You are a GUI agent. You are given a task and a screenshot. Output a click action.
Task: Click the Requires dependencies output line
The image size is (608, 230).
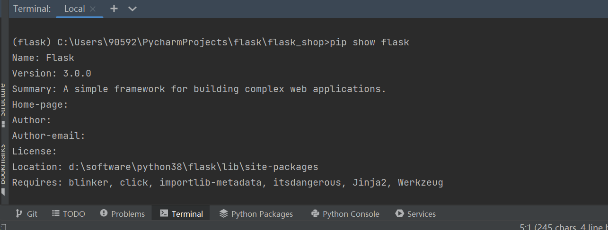coord(228,182)
